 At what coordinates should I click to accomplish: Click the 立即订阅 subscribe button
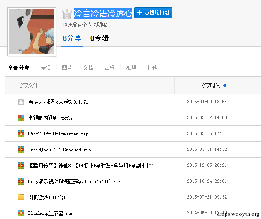pyautogui.click(x=153, y=13)
